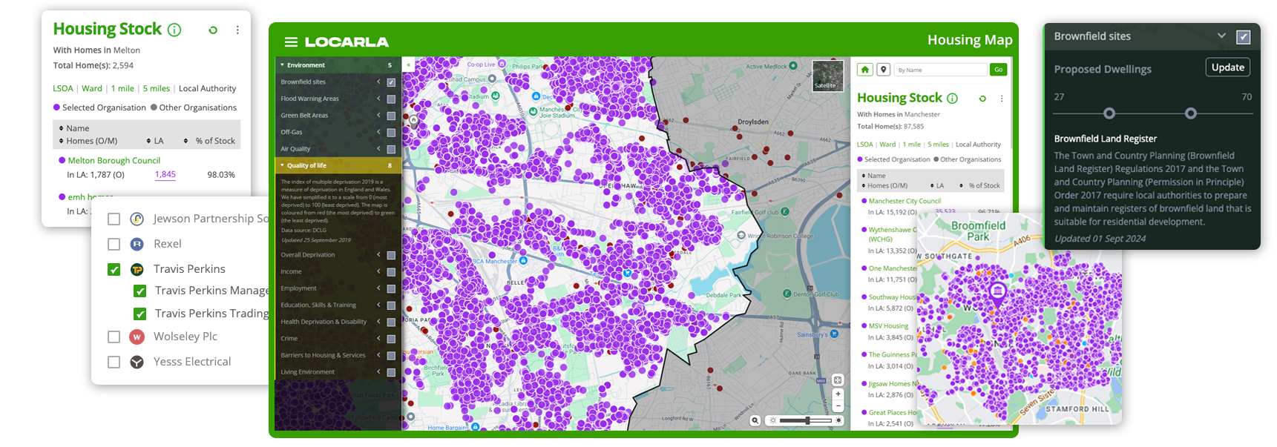This screenshot has height=447, width=1277.
Task: Zoom in on the map
Action: pyautogui.click(x=838, y=394)
